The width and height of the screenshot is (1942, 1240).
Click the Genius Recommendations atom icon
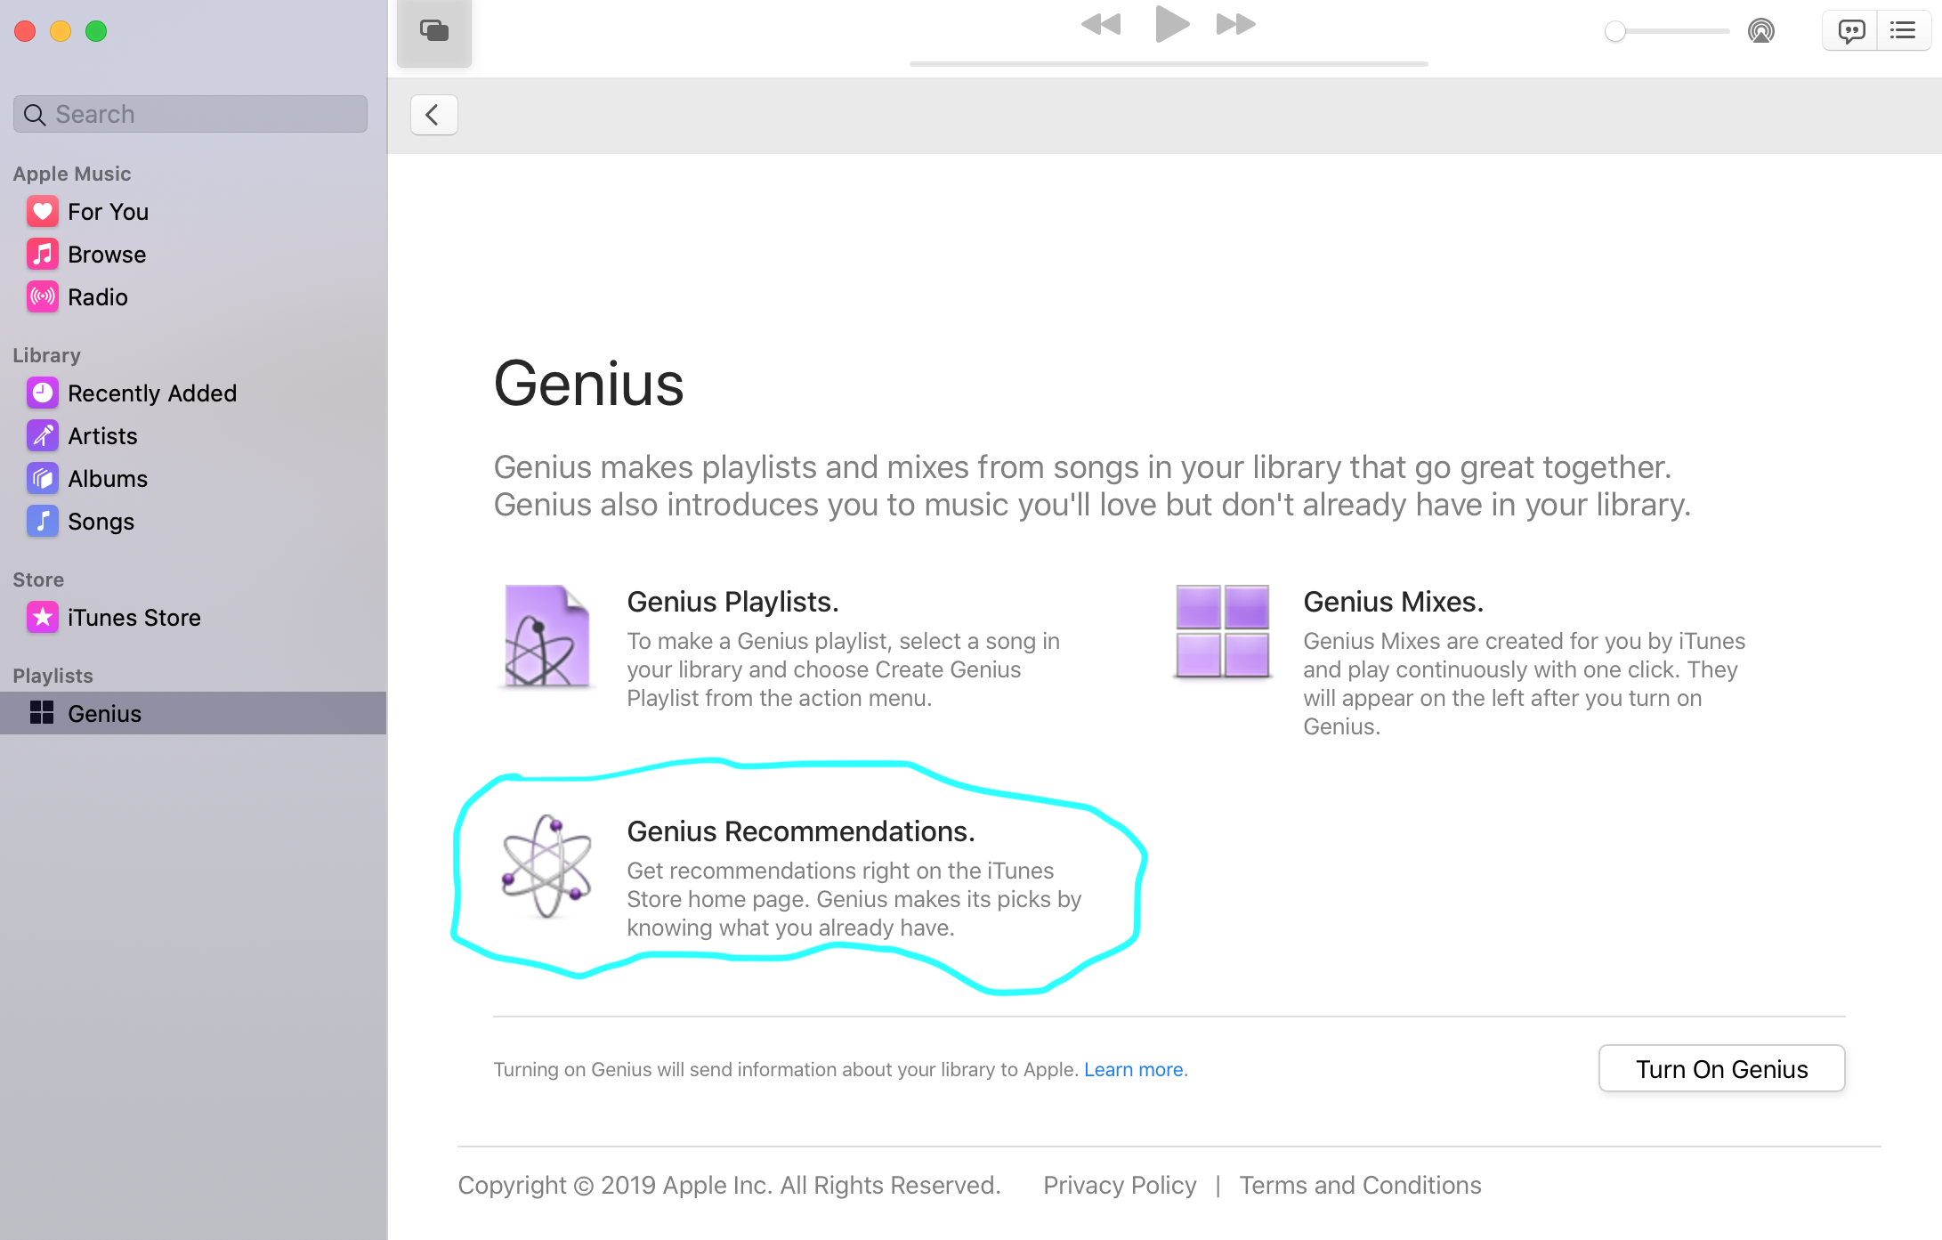pos(546,867)
